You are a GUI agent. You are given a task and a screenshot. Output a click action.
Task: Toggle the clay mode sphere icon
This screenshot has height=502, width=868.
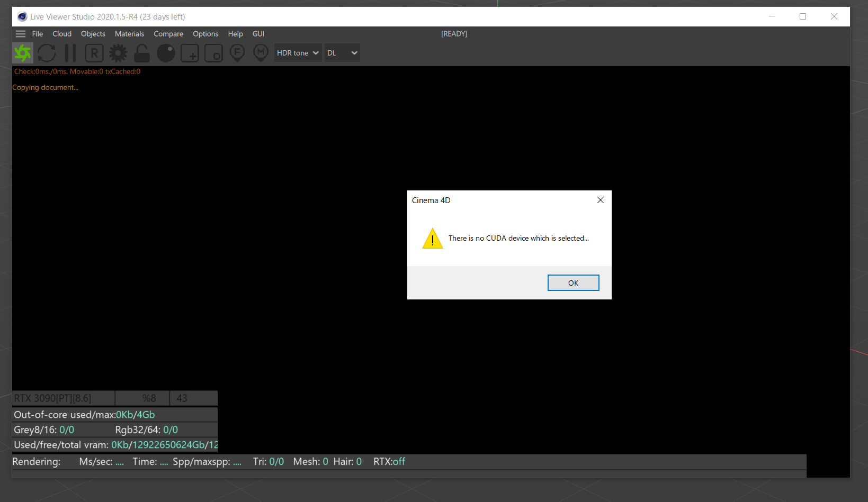click(166, 53)
